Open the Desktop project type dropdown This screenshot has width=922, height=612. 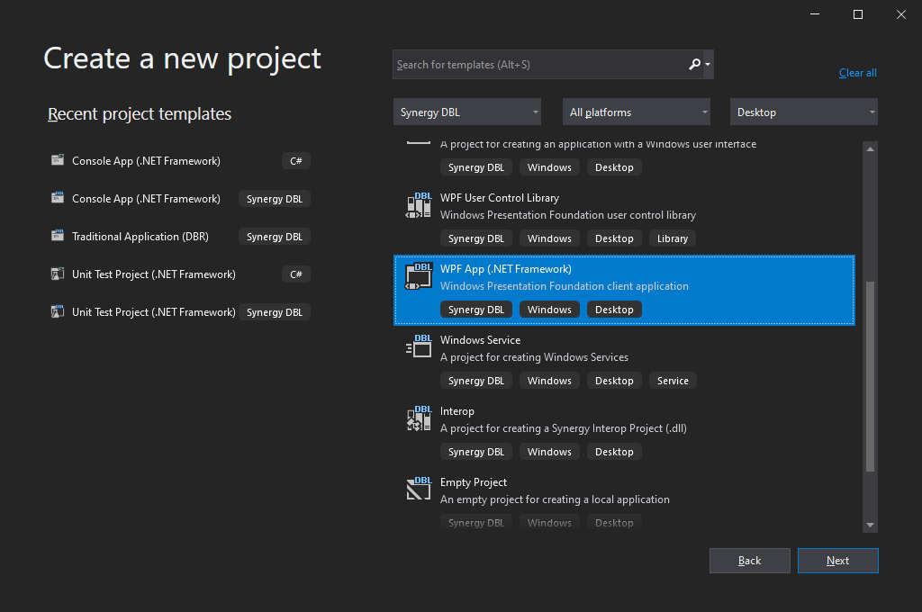(804, 112)
